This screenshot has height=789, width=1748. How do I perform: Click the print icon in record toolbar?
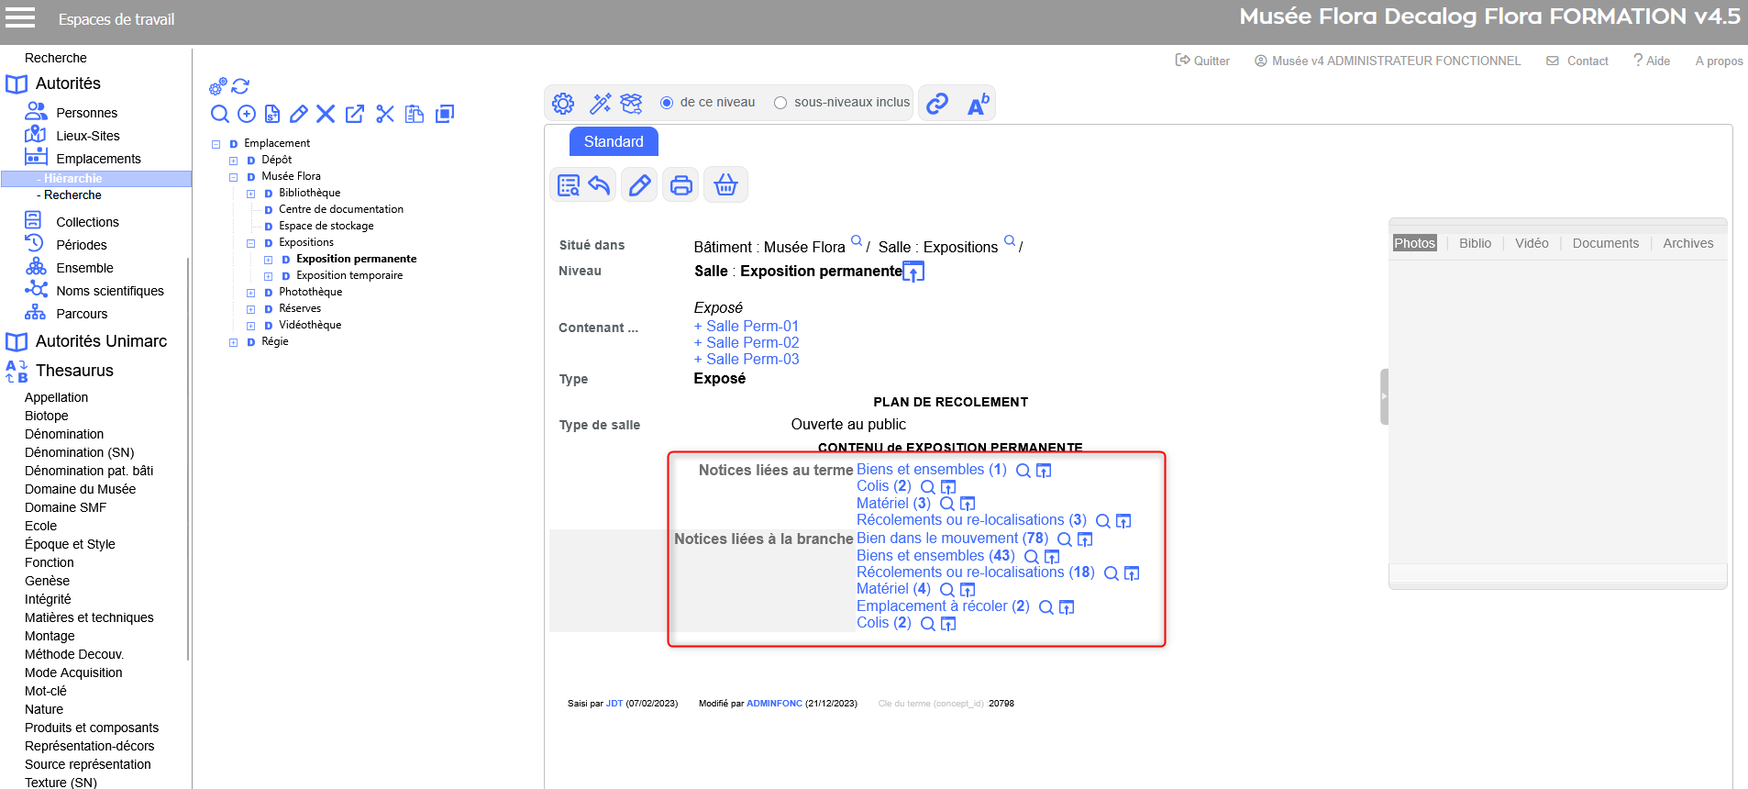pyautogui.click(x=680, y=185)
